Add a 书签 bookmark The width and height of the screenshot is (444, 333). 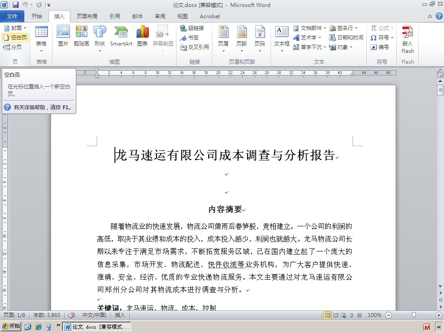point(189,37)
